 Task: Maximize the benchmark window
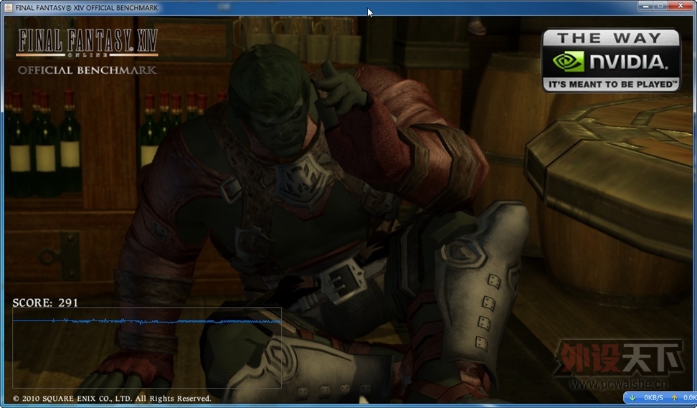coord(660,6)
